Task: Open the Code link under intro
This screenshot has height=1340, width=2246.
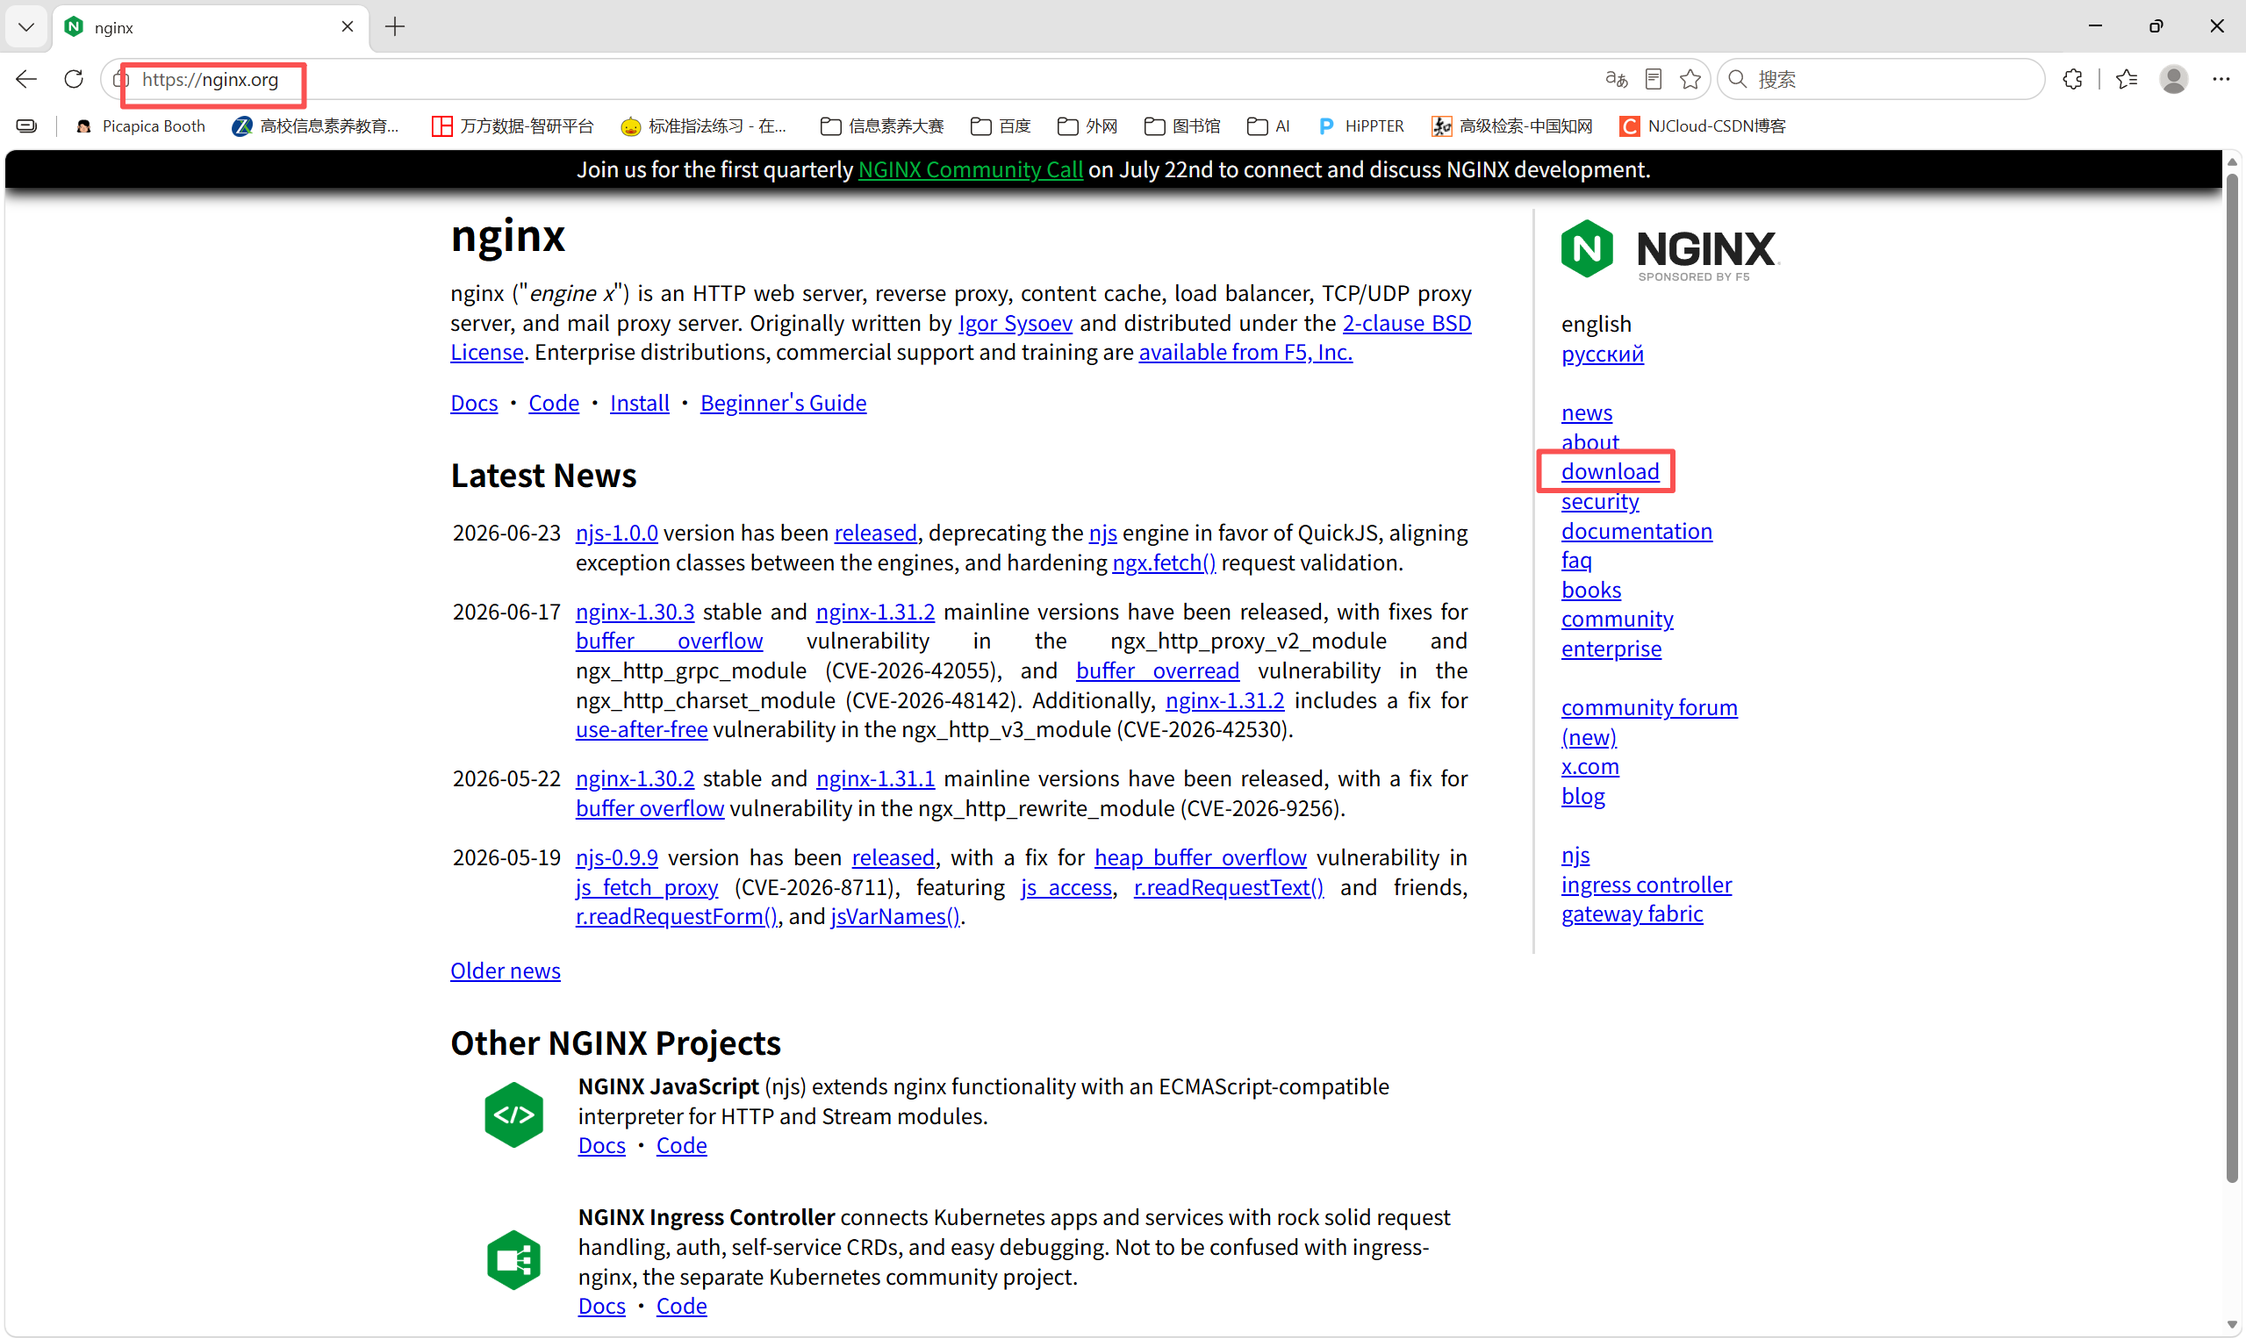Action: [x=554, y=404]
